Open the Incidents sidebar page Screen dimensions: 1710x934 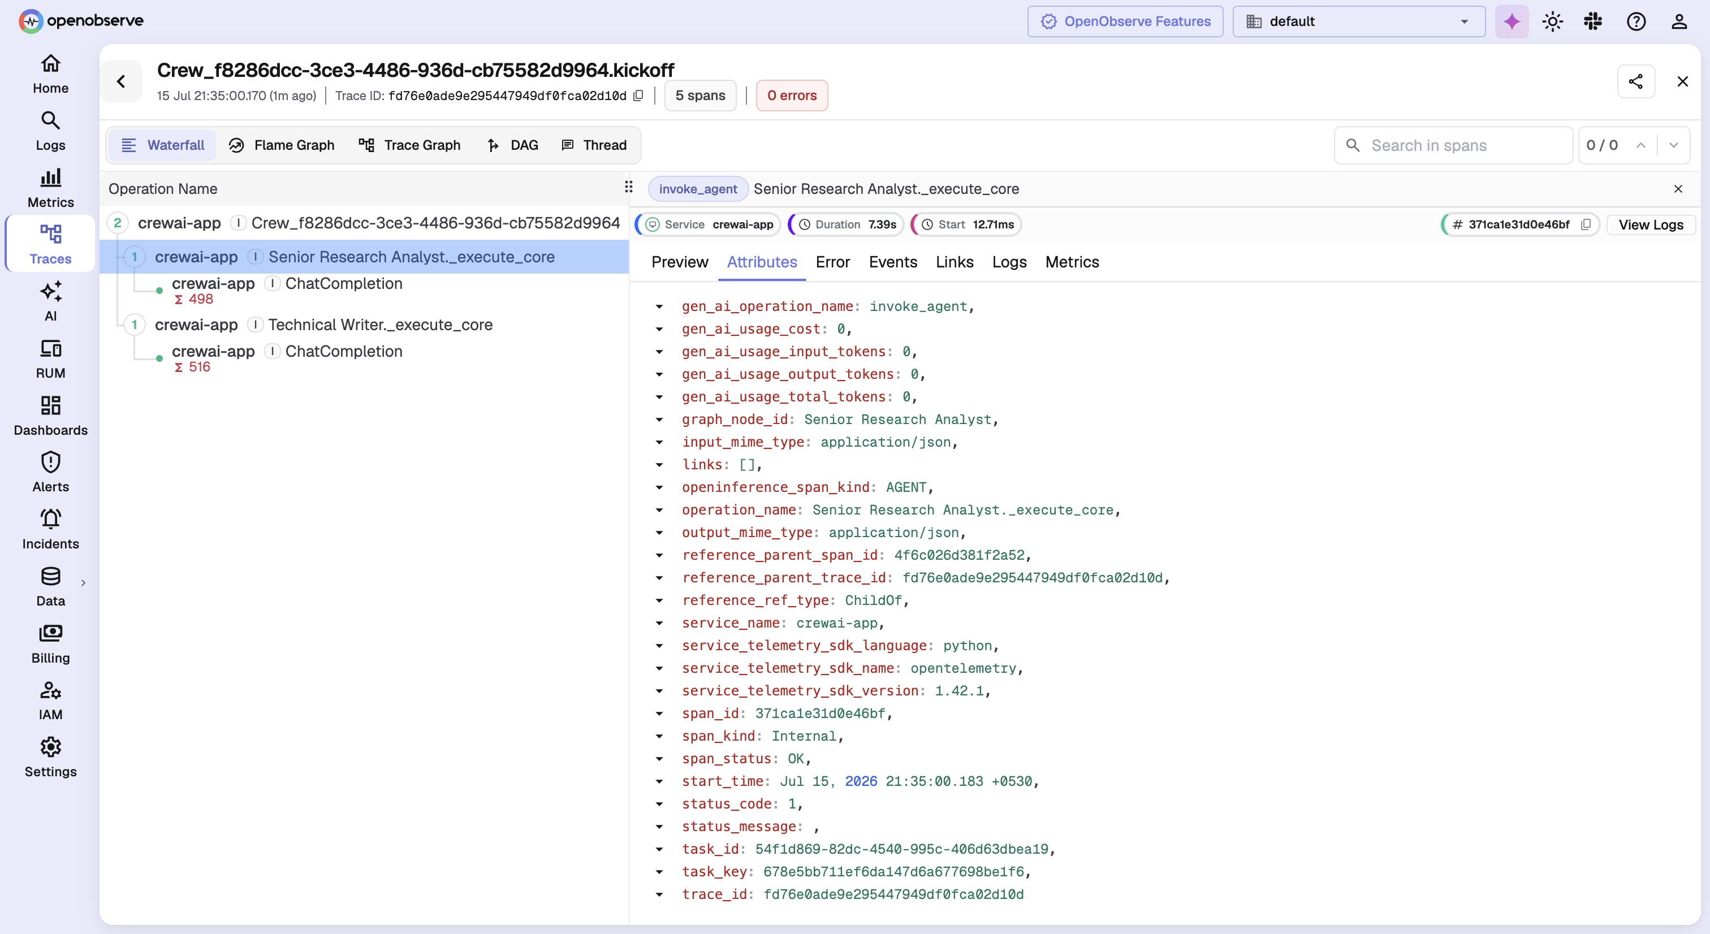pyautogui.click(x=50, y=529)
